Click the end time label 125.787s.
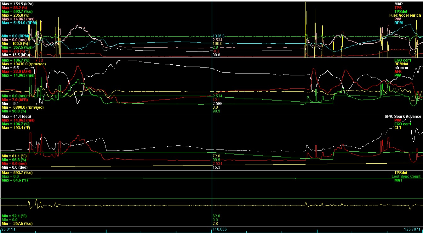The image size is (423, 234). tap(413, 229)
